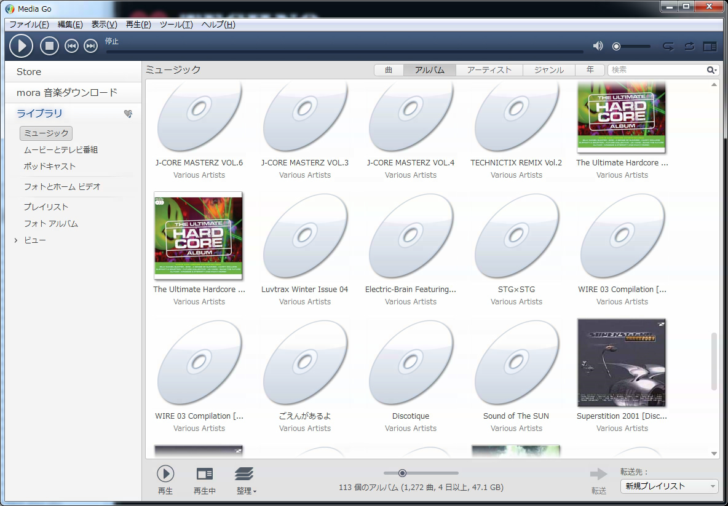
Task: Select フォト アルバム in the sidebar
Action: pyautogui.click(x=51, y=224)
